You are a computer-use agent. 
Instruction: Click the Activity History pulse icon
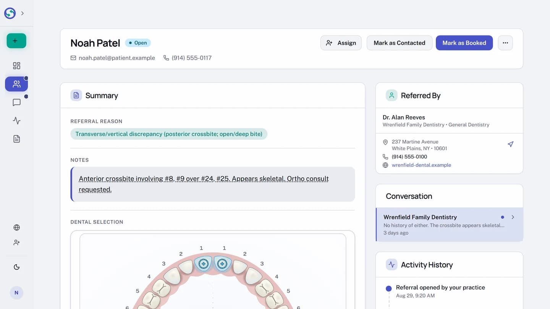(391, 264)
